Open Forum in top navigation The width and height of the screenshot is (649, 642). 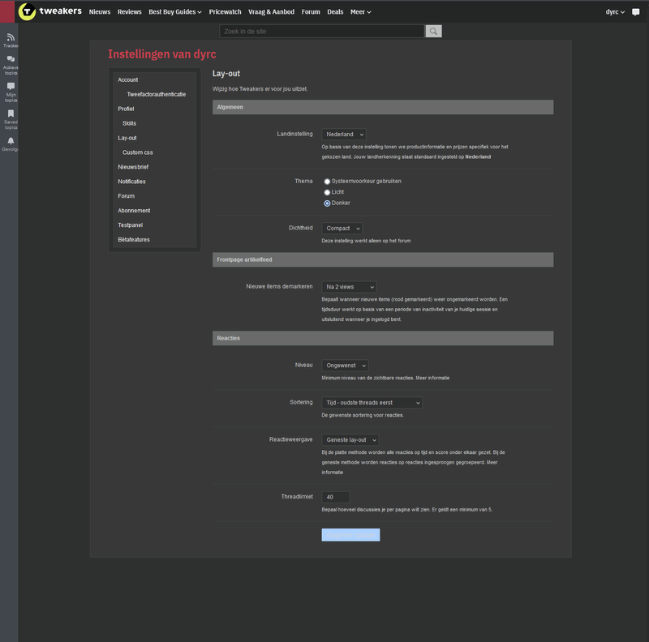tap(311, 12)
